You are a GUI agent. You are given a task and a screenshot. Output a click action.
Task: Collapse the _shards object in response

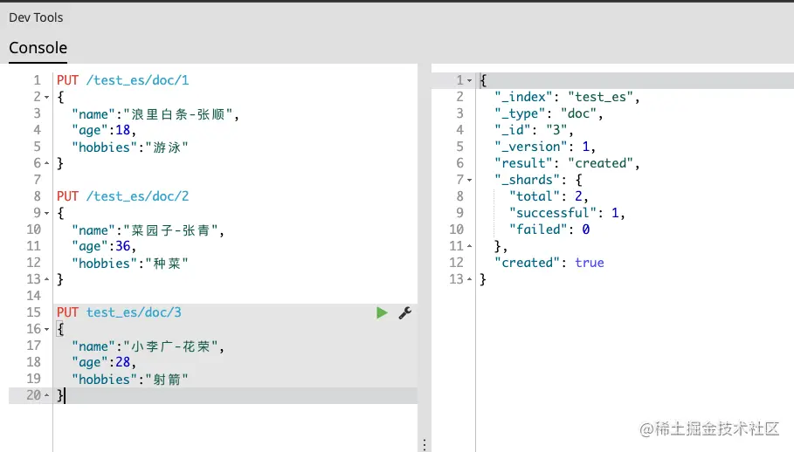(x=469, y=180)
